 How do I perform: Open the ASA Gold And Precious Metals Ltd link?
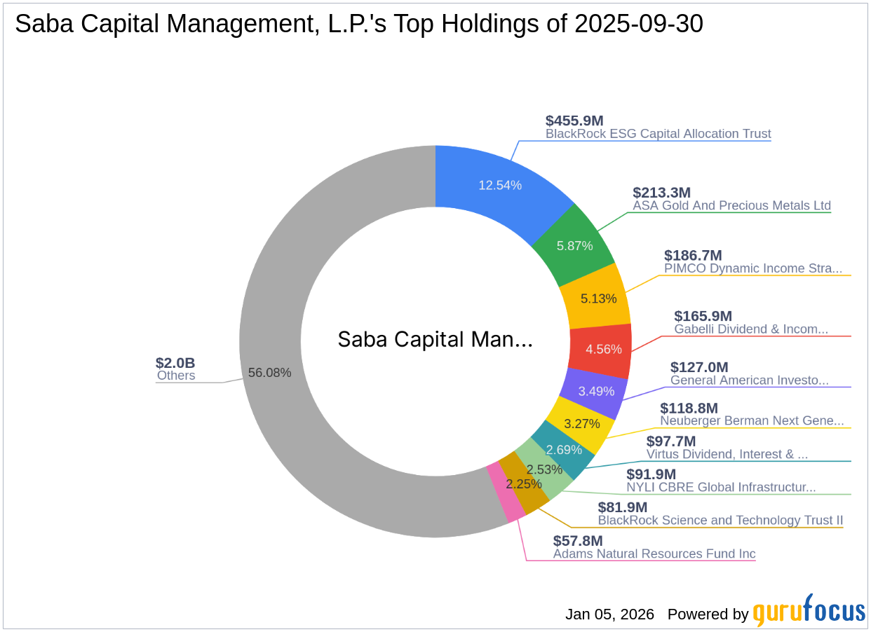click(x=731, y=206)
